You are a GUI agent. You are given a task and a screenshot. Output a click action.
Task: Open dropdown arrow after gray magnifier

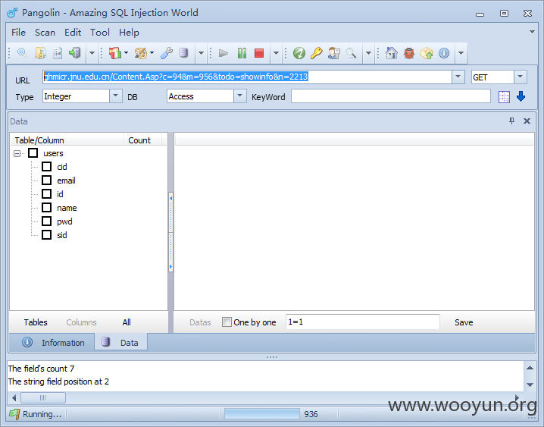[368, 53]
